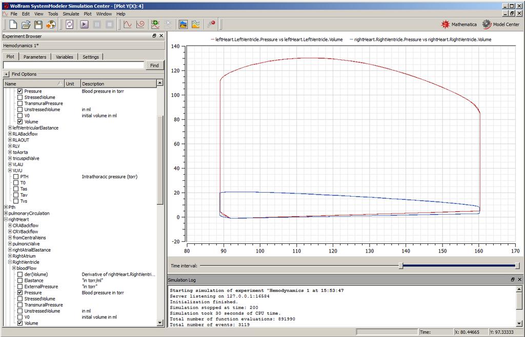Check the Elastance checkbox
This screenshot has width=525, height=337.
(x=20, y=281)
